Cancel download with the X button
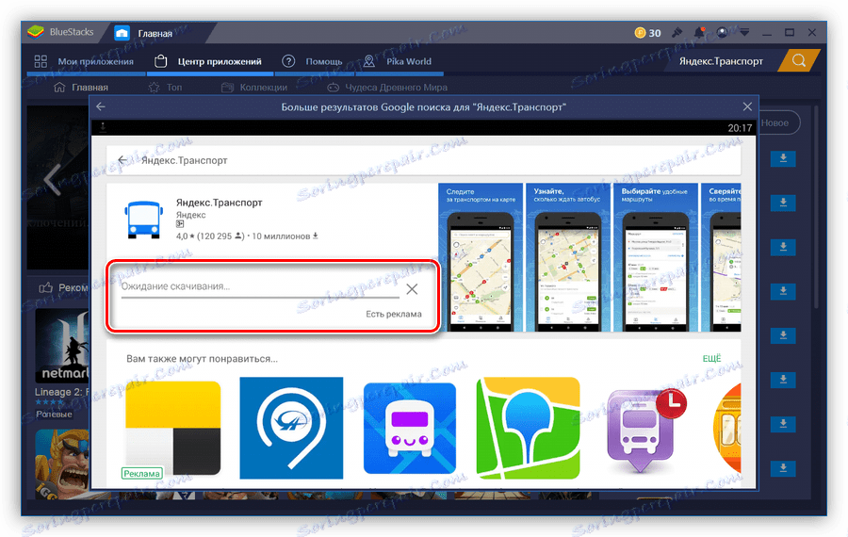This screenshot has height=537, width=848. [x=412, y=289]
